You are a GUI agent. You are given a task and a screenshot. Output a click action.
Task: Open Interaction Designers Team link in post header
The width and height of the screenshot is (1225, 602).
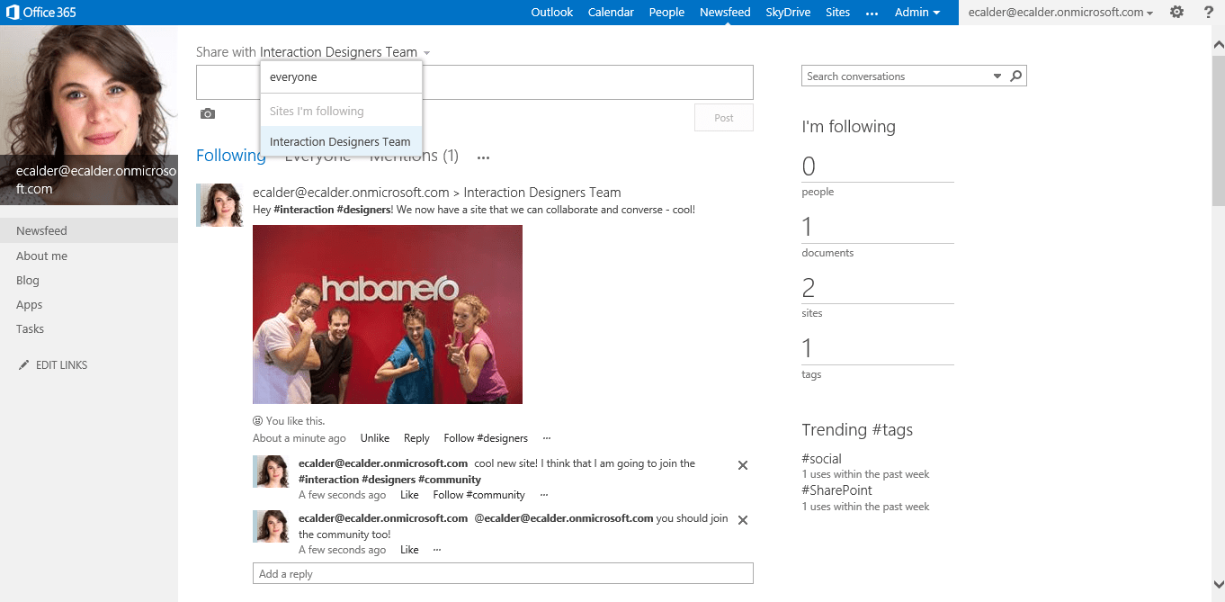542,193
